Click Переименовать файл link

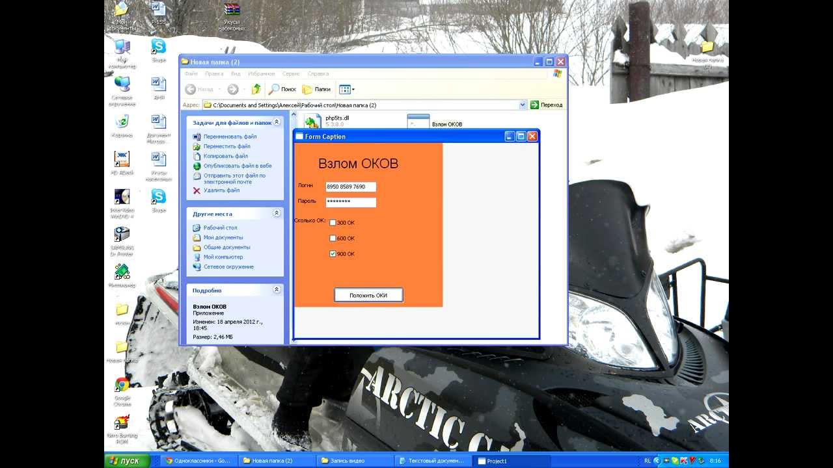(230, 136)
